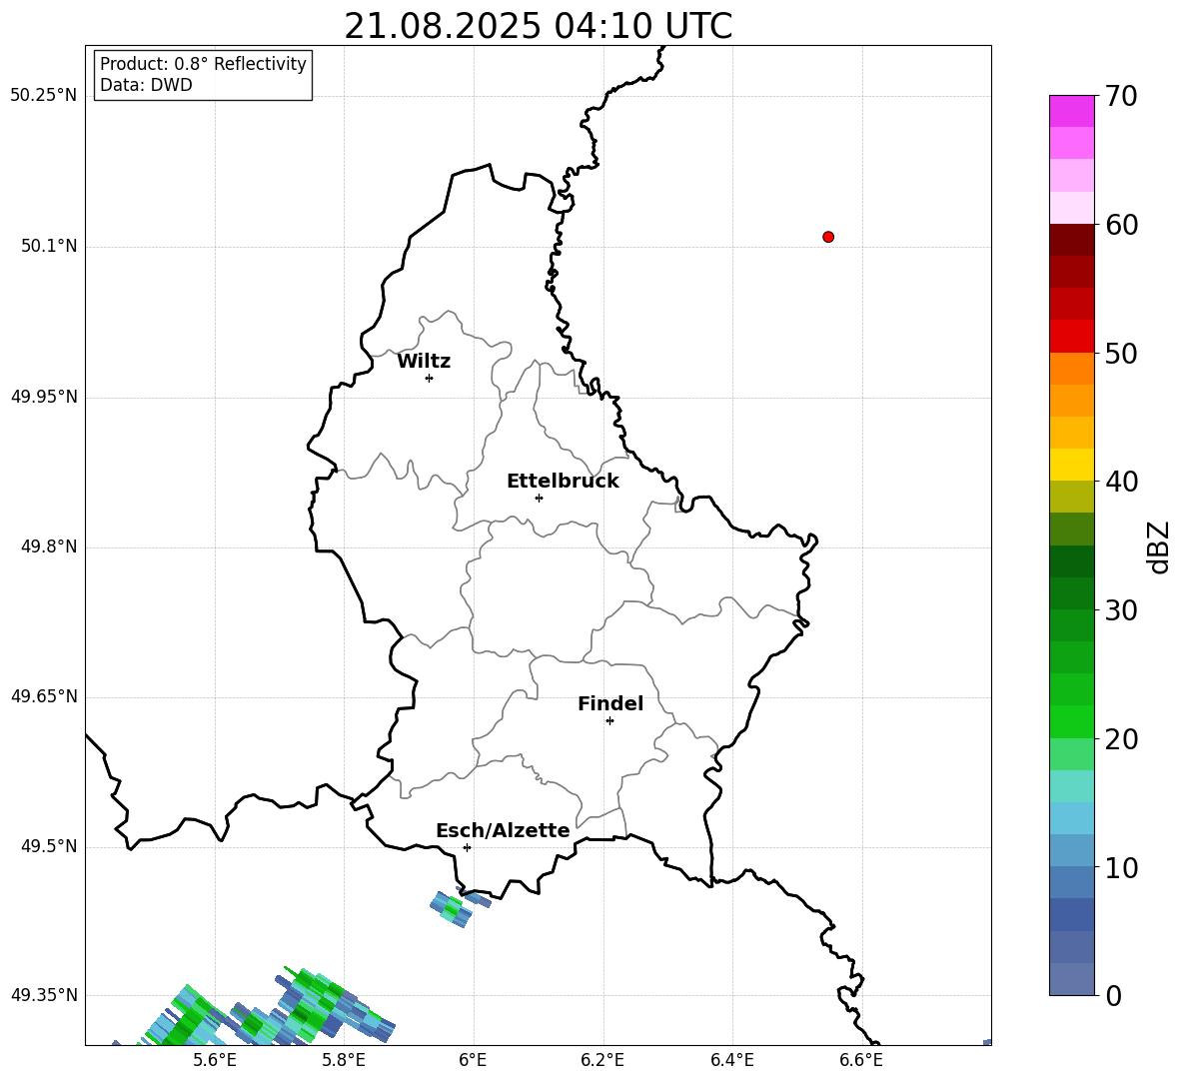Image resolution: width=1183 pixels, height=1080 pixels.
Task: Pick the dark maroon swatch just below 60 dBZ
Action: coord(1071,240)
